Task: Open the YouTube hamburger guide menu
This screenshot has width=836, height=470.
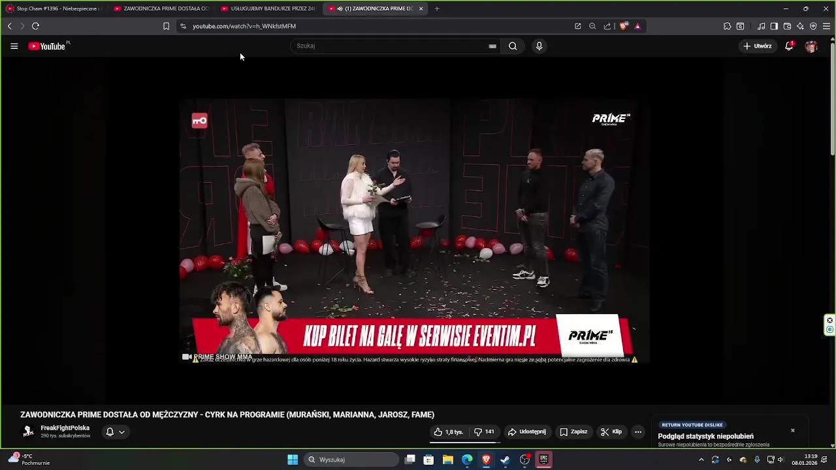Action: (14, 46)
